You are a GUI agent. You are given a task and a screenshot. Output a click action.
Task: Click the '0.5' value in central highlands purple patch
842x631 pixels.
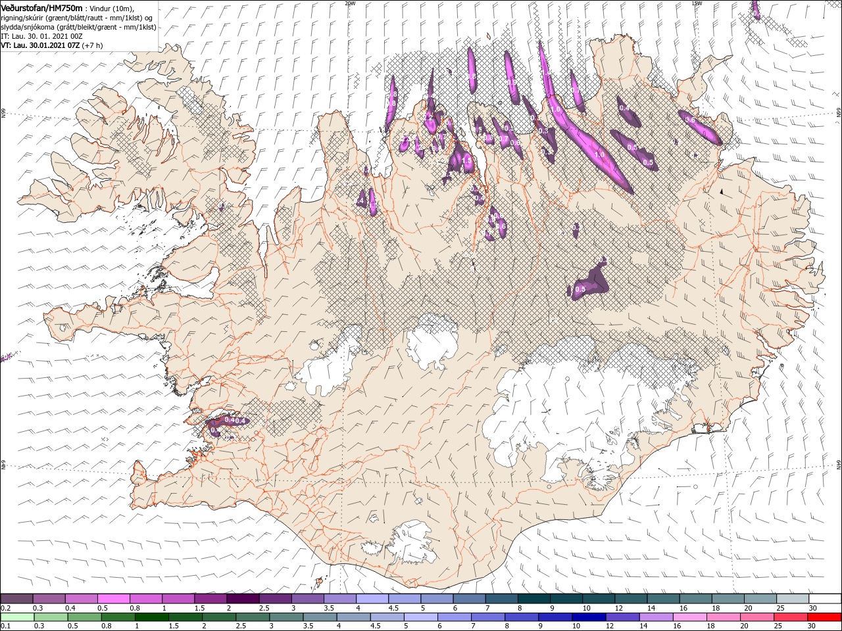click(x=580, y=289)
